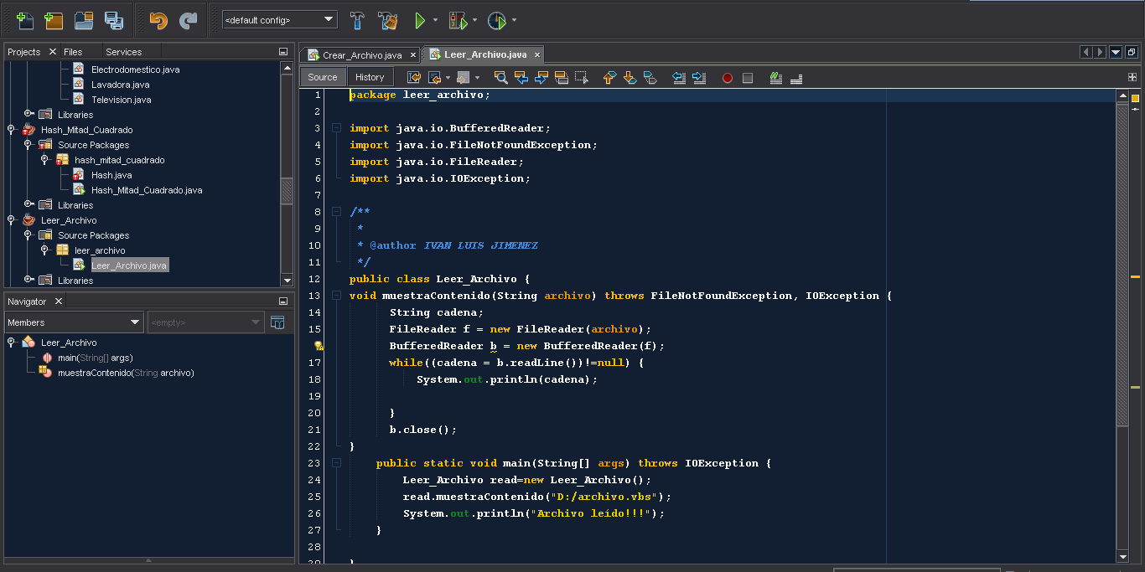
Task: Select main(String[] args) in Navigator
Action: [95, 358]
